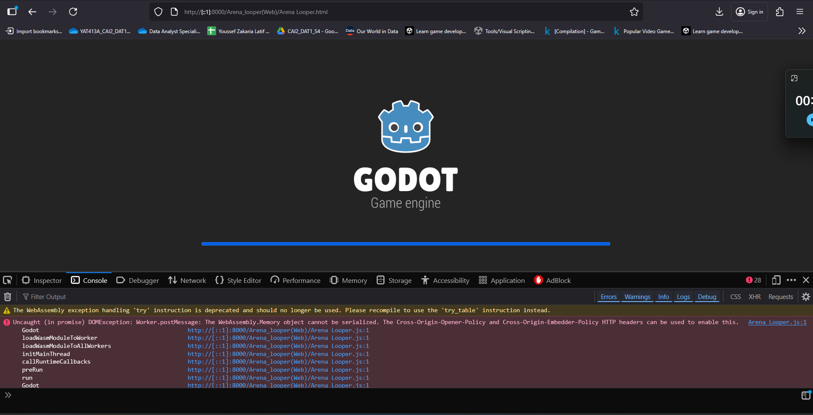Switch to the Network tab

point(187,280)
